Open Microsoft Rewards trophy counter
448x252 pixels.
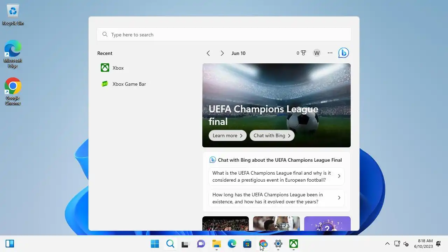(301, 53)
